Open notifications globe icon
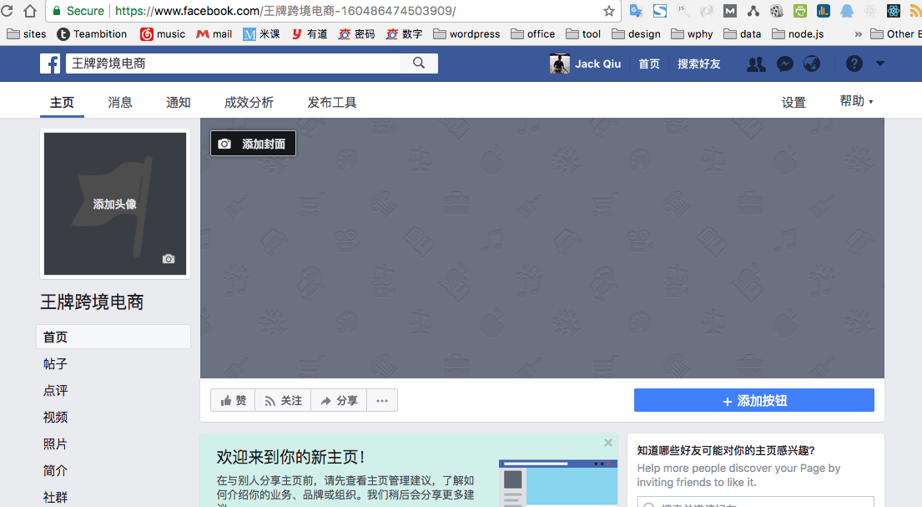 click(812, 63)
